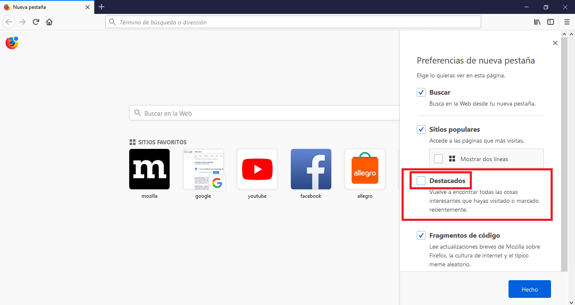Click the Preferencias de nueva pestaña title
Image resolution: width=575 pixels, height=305 pixels.
[x=476, y=61]
